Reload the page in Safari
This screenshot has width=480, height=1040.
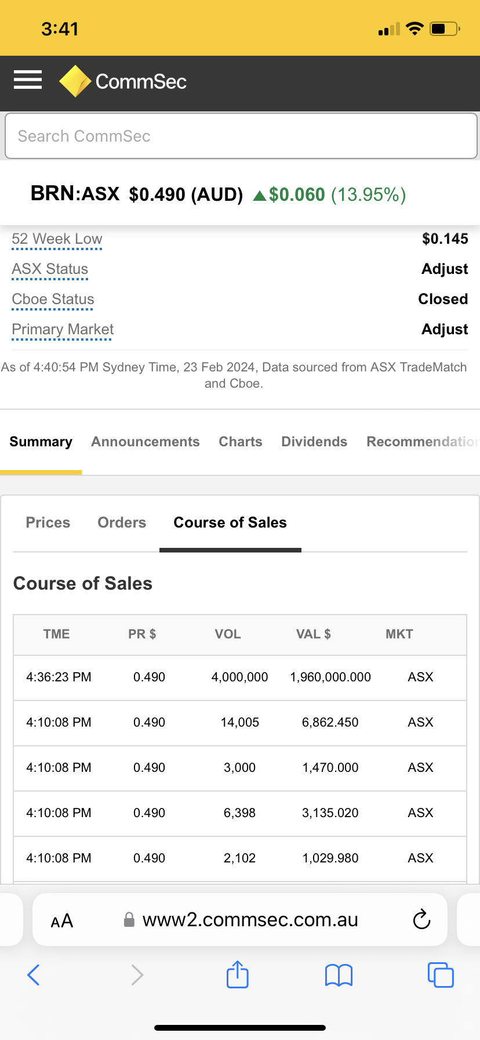[421, 920]
